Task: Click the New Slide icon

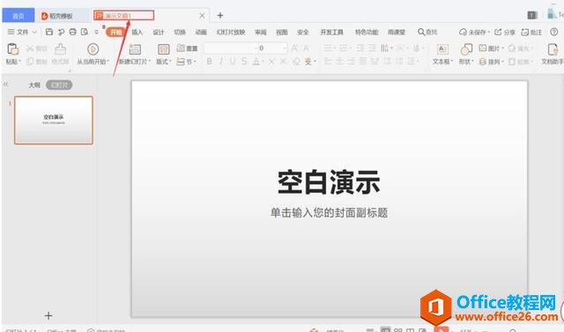Action: click(135, 48)
